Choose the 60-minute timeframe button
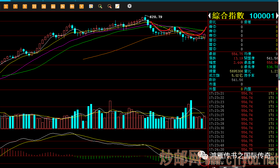 point(53,6)
